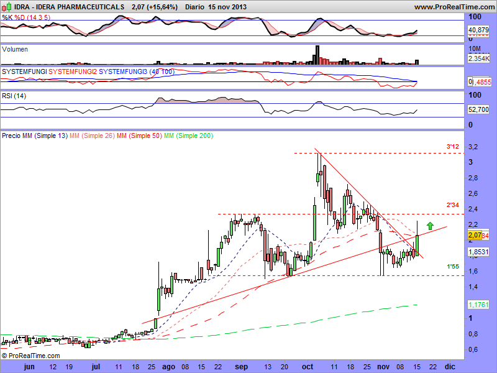
Task: Click the 0,6 price axis label
Action: coord(473,349)
